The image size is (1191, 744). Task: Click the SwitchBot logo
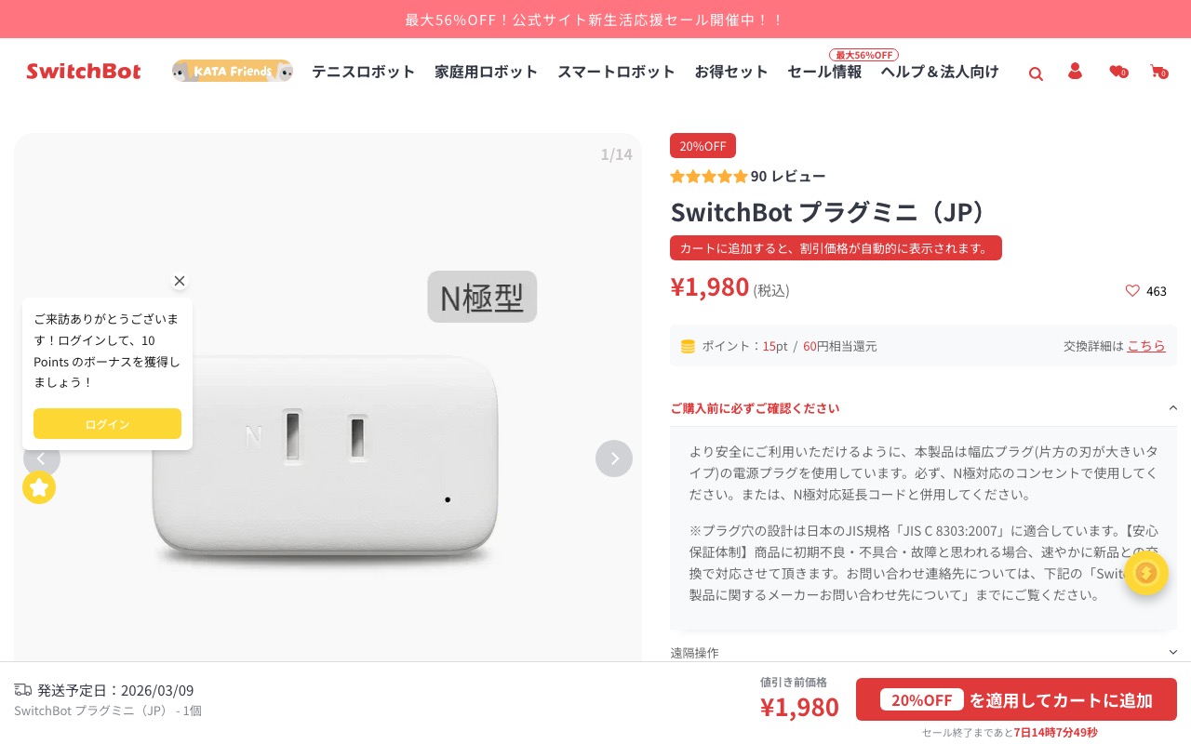83,72
